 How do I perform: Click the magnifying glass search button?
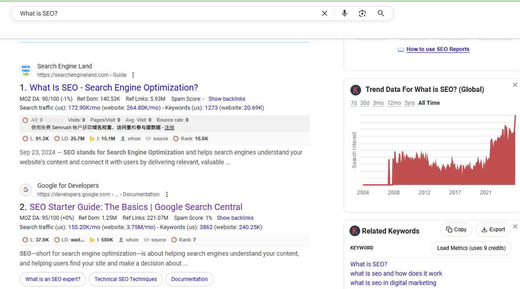(x=381, y=13)
